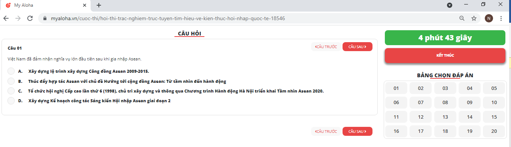The width and height of the screenshot is (511, 147).
Task: Bookmark this page with the star icon
Action: tap(474, 18)
